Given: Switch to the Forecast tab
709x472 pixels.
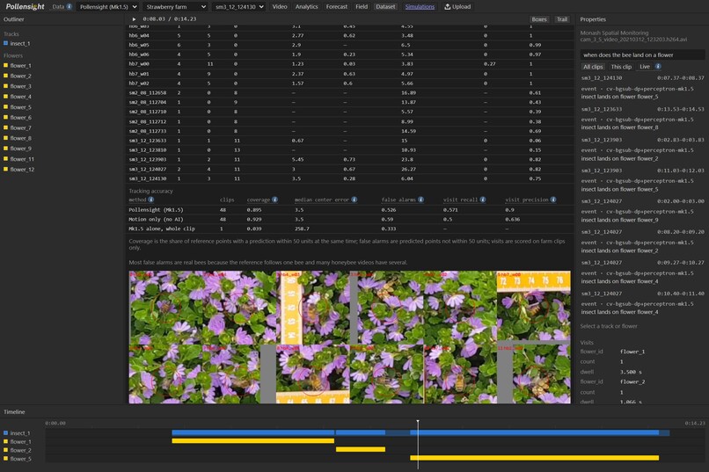Looking at the screenshot, I should [337, 7].
